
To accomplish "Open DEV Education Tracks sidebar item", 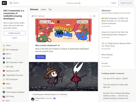I will tap(14, 62).
